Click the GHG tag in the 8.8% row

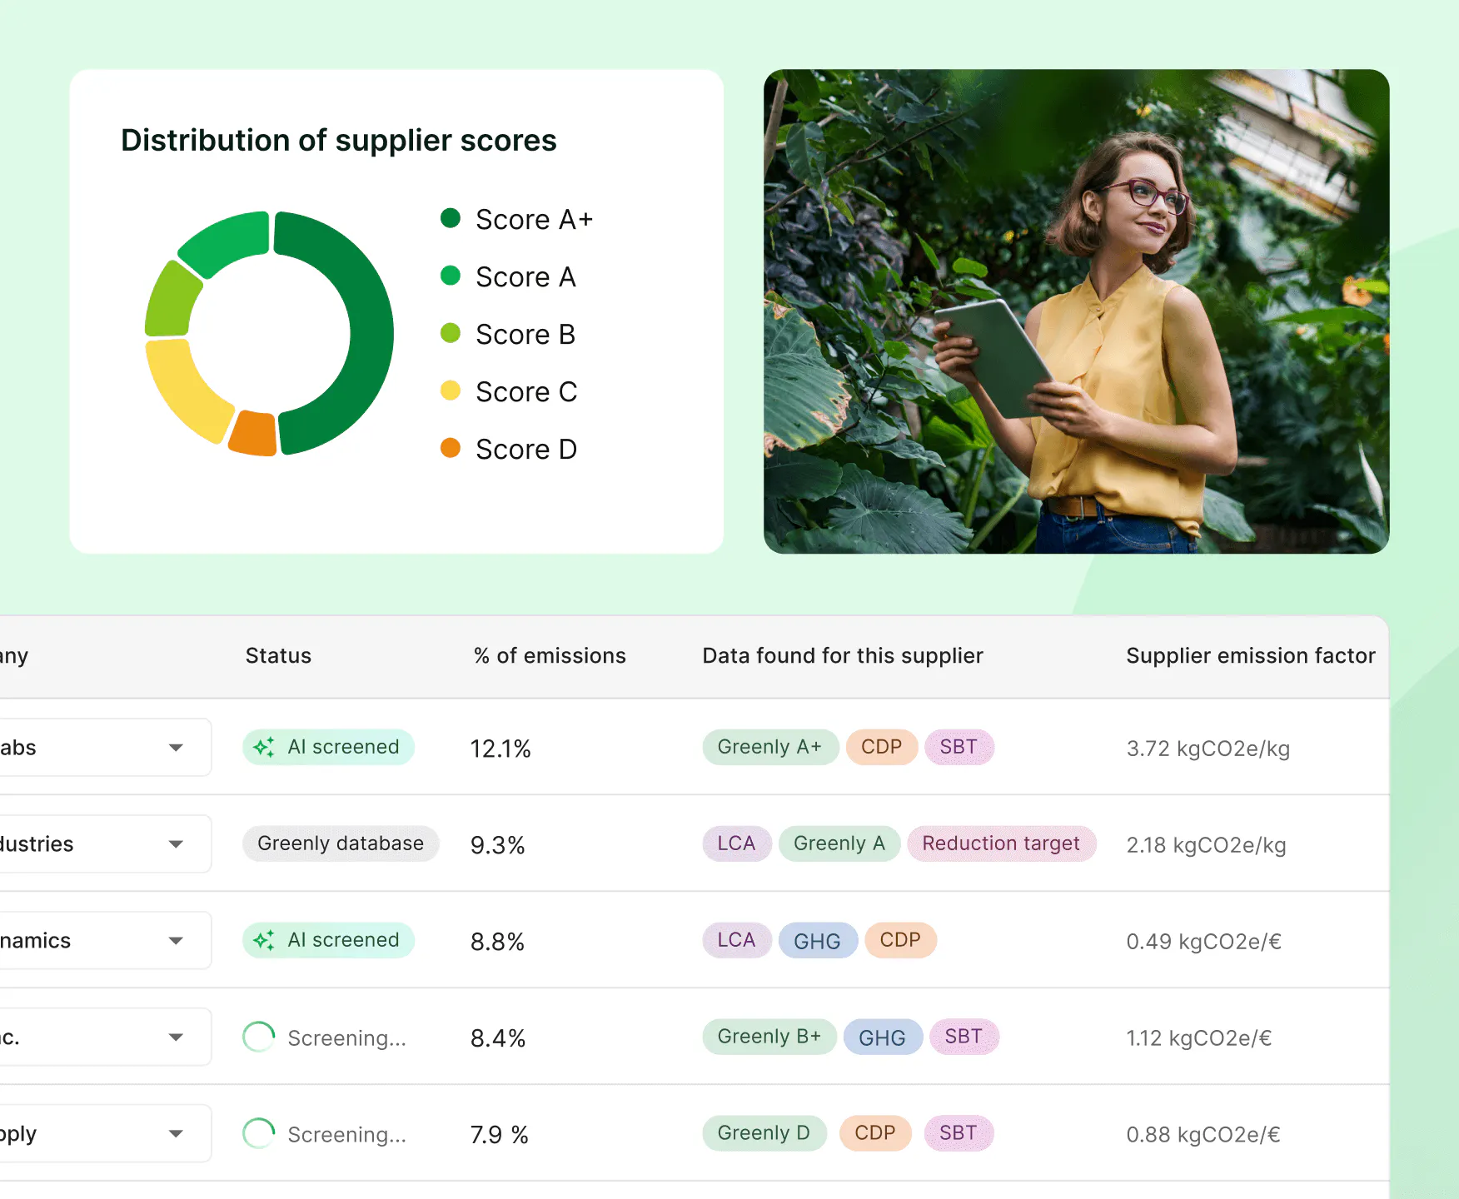(x=818, y=940)
